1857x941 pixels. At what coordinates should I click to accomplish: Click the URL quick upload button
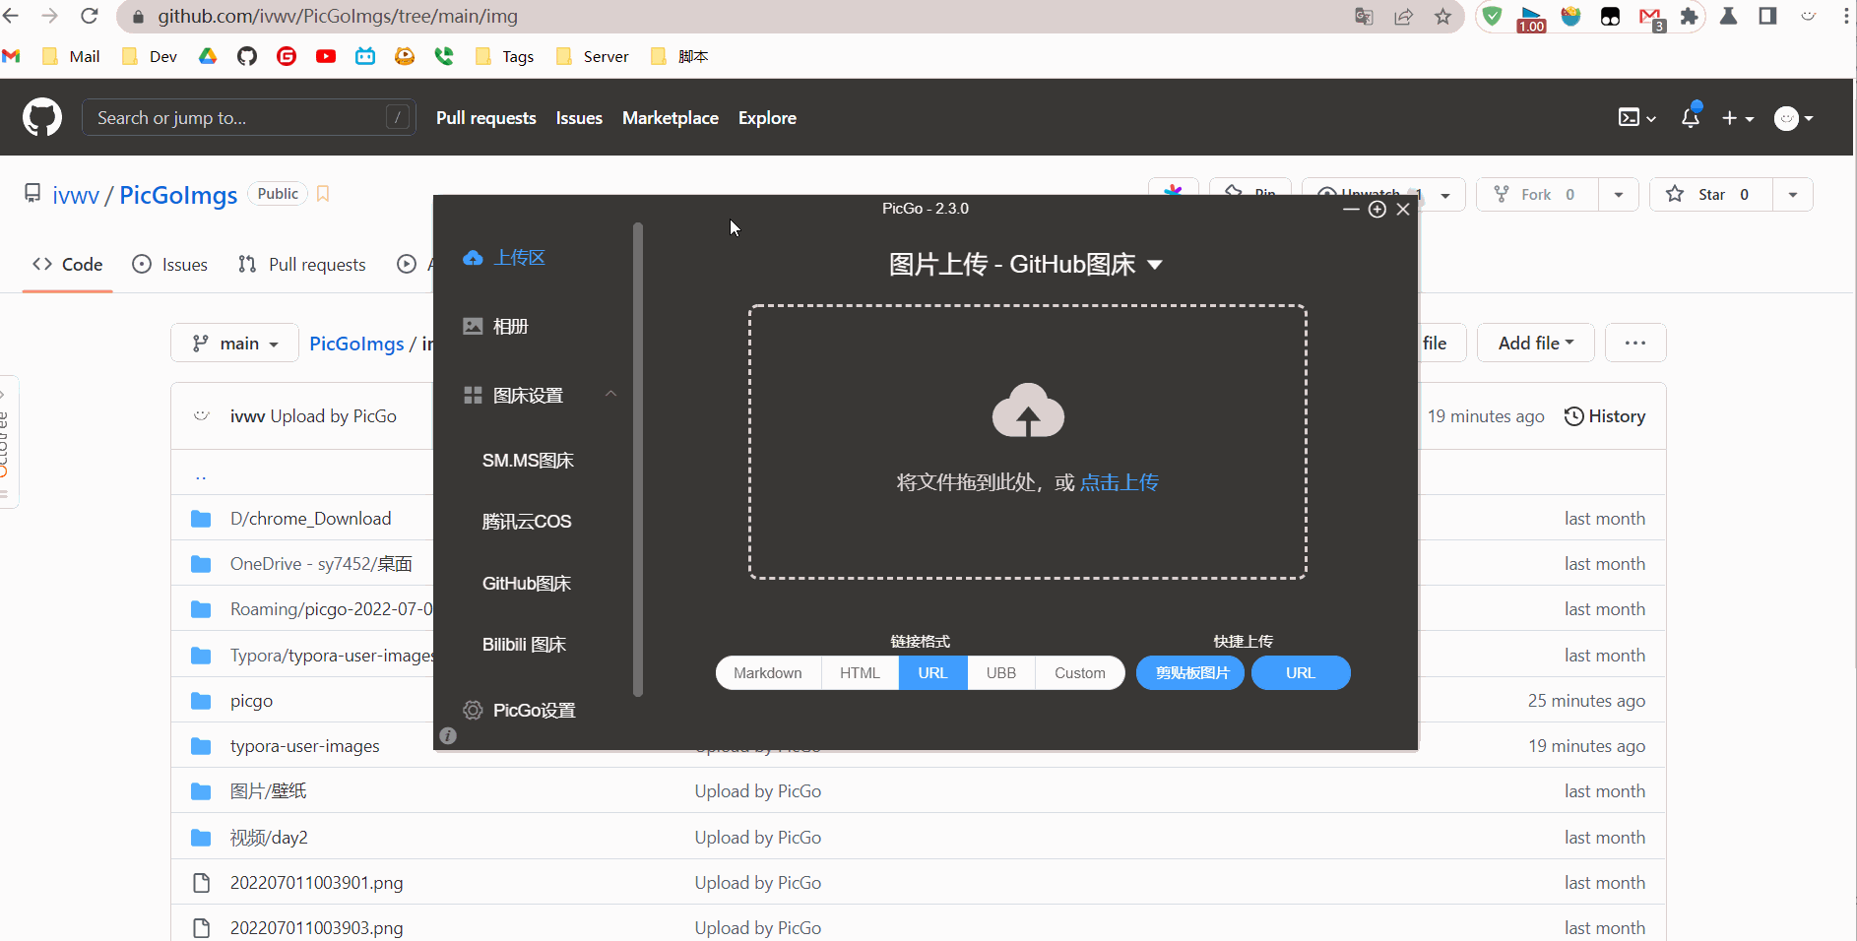tap(1301, 673)
